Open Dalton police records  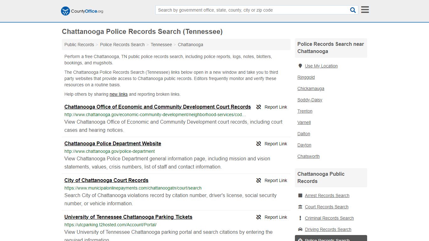(304, 134)
